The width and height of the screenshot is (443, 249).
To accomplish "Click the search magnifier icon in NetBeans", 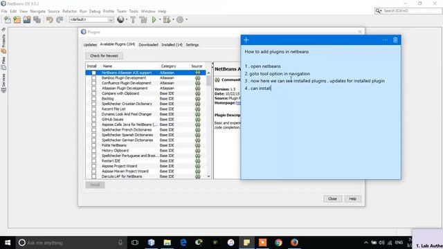I will click(378, 11).
